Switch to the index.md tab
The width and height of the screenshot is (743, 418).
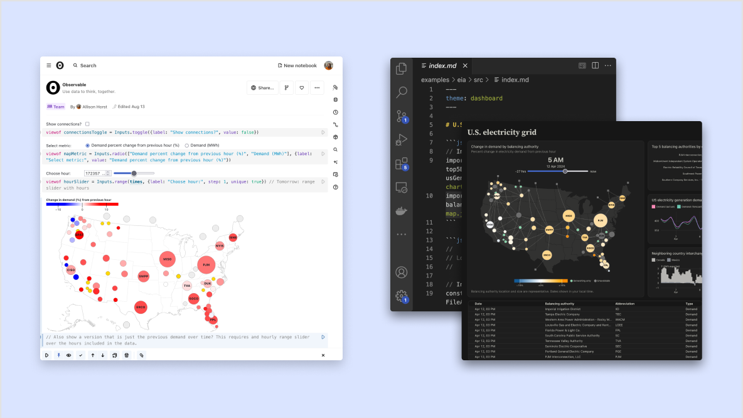(x=443, y=65)
